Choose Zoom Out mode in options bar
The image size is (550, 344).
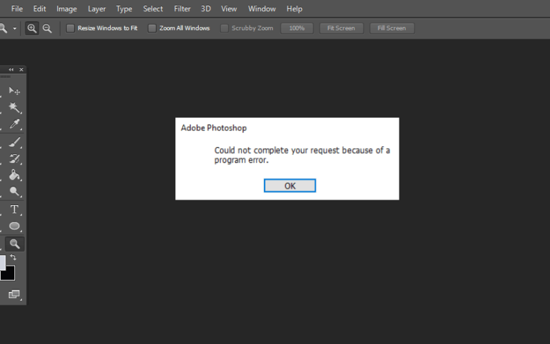pos(47,28)
